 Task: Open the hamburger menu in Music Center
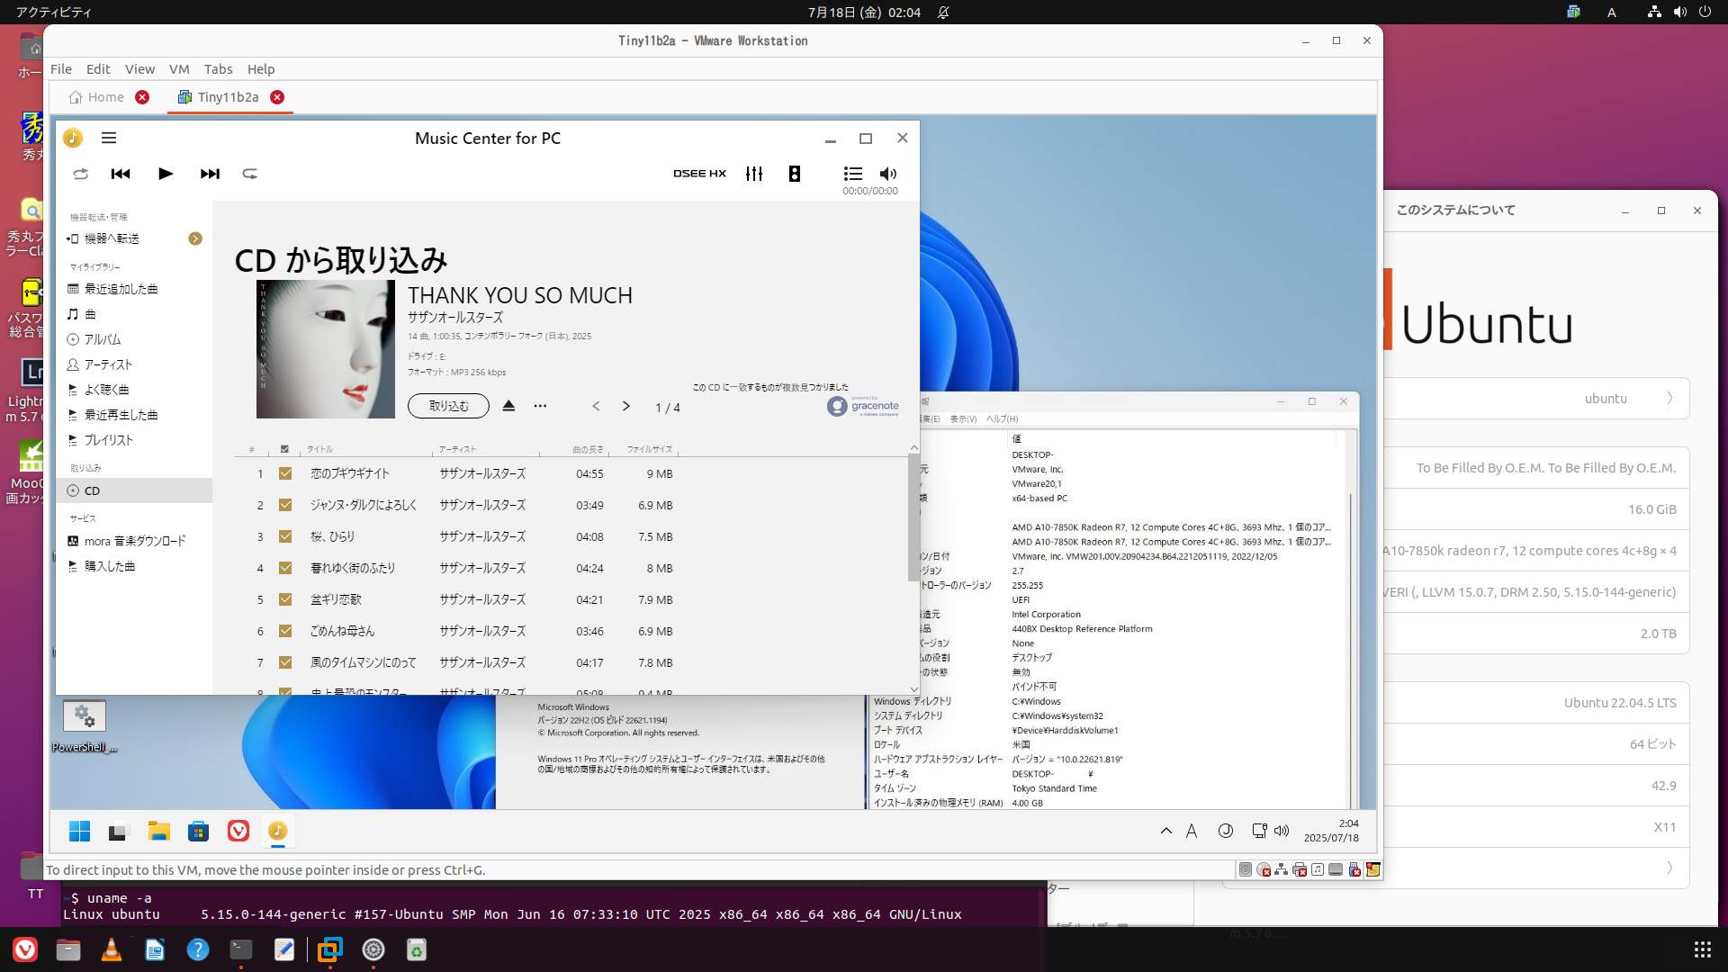(109, 138)
